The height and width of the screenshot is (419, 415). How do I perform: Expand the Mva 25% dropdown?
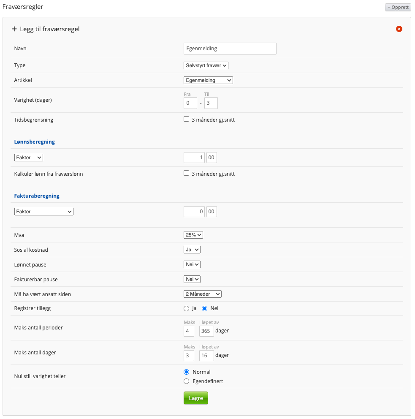coord(193,235)
